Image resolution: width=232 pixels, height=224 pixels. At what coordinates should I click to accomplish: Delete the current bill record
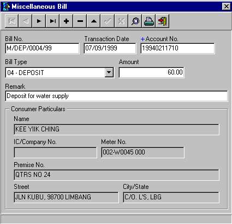[80, 21]
